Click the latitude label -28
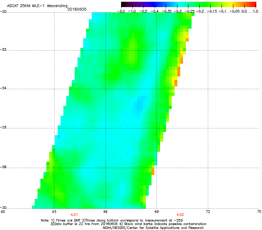 click(3, 167)
